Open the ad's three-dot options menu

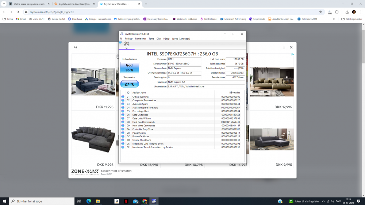(284, 47)
